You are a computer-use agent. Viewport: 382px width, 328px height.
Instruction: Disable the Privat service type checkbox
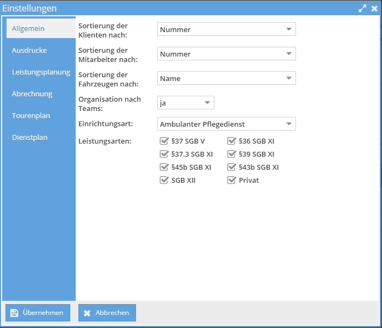click(231, 181)
